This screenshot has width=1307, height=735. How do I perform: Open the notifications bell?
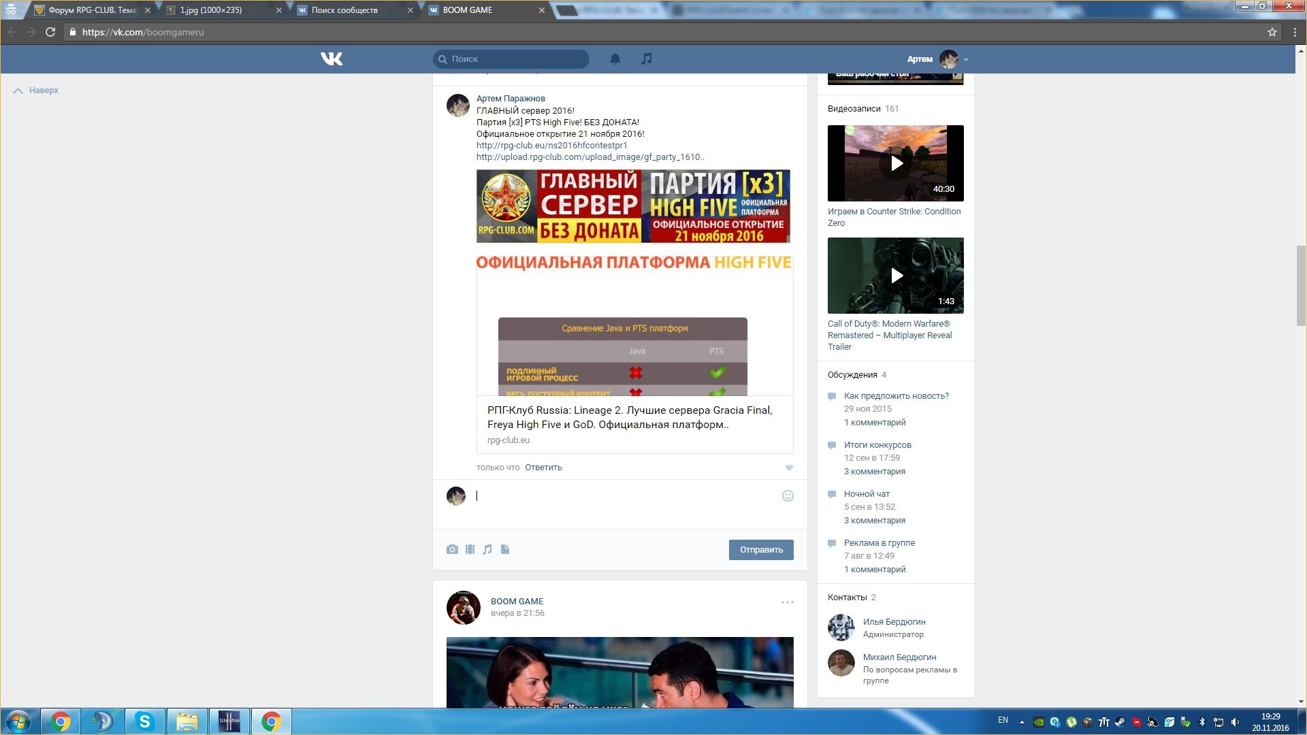click(615, 59)
